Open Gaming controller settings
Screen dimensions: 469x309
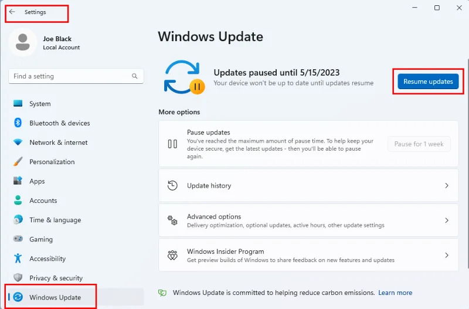coord(40,239)
